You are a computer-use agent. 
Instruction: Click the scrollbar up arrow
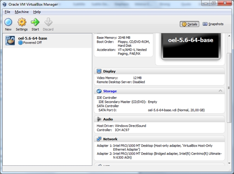pyautogui.click(x=229, y=36)
